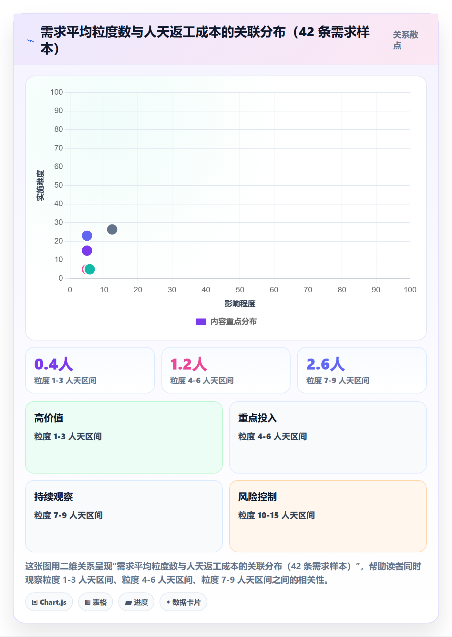
Task: Click the 粒度 4-6 人天区间 label under 1.2人
Action: pos(202,381)
